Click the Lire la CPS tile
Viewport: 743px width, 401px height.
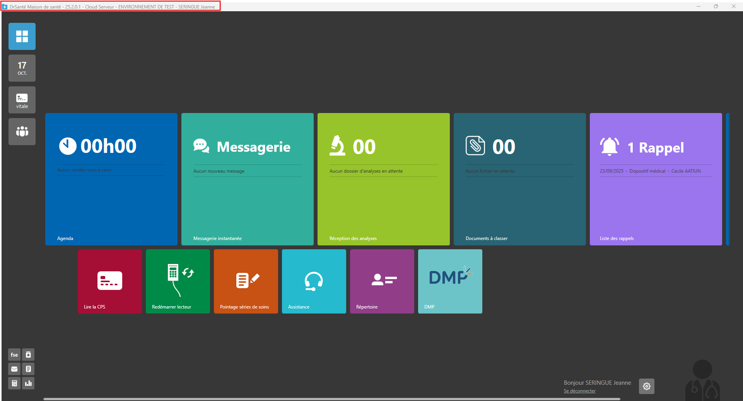pos(110,281)
